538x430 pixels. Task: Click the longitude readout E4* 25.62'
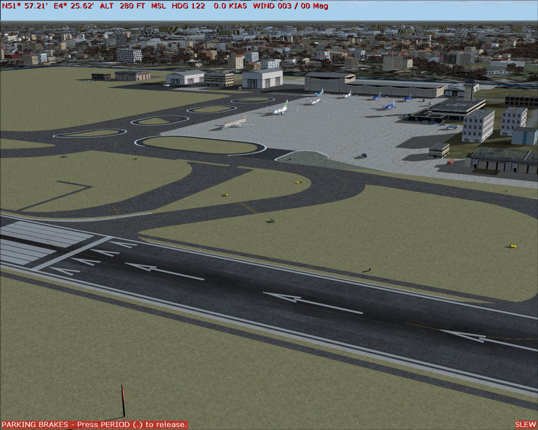74,6
